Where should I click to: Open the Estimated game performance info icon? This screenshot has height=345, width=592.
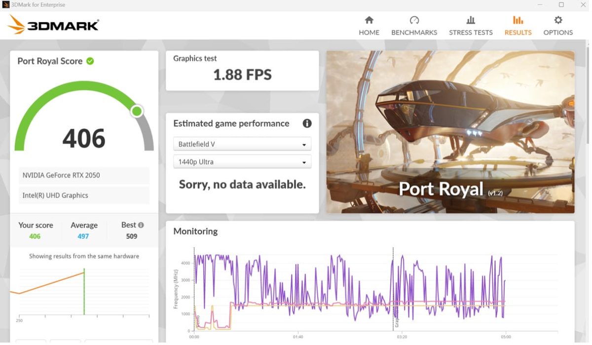pos(307,123)
